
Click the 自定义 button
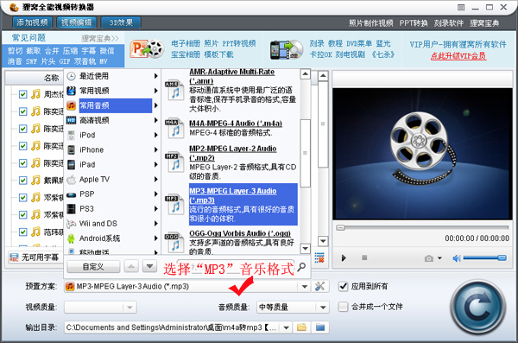(93, 266)
